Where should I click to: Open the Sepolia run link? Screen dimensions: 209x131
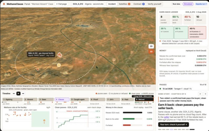(x=201, y=4)
